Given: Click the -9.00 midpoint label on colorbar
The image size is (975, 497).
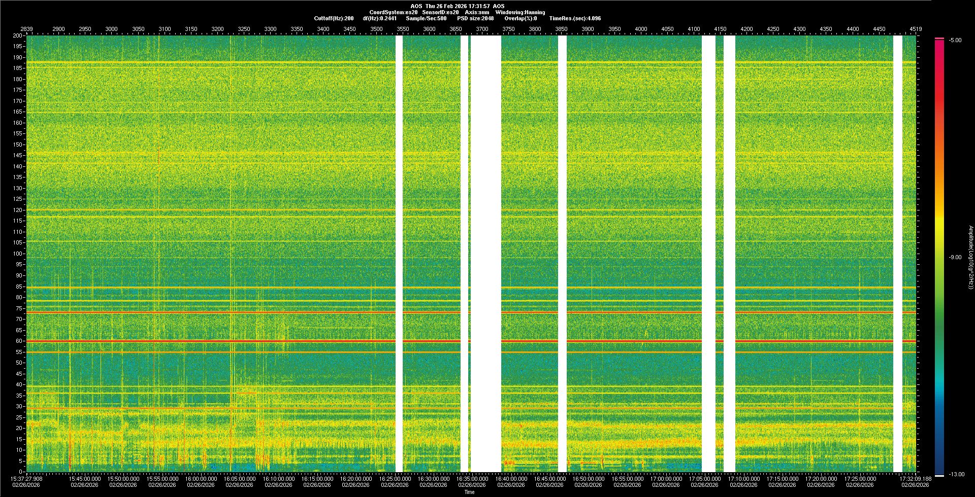Looking at the screenshot, I should coord(955,257).
